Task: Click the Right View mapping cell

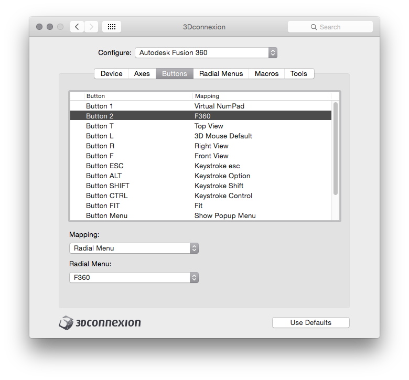Action: (211, 146)
